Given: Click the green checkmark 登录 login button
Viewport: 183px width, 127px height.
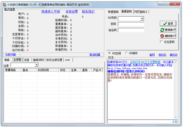Looking at the screenshot, I should coord(168,24).
